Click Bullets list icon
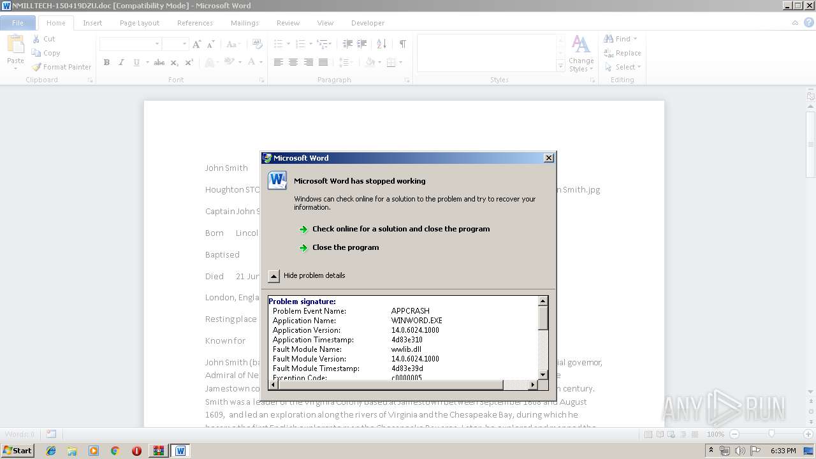Screen dimensions: 816x459 [x=278, y=44]
